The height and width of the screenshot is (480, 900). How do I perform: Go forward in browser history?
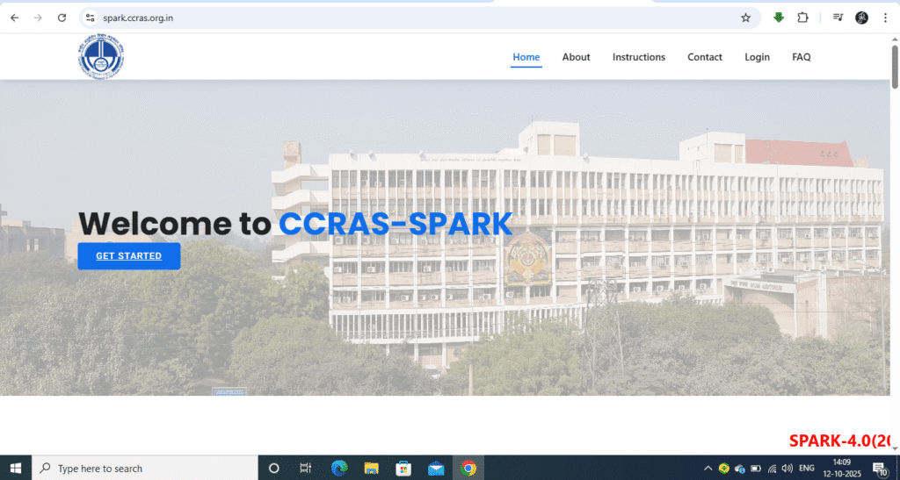38,18
